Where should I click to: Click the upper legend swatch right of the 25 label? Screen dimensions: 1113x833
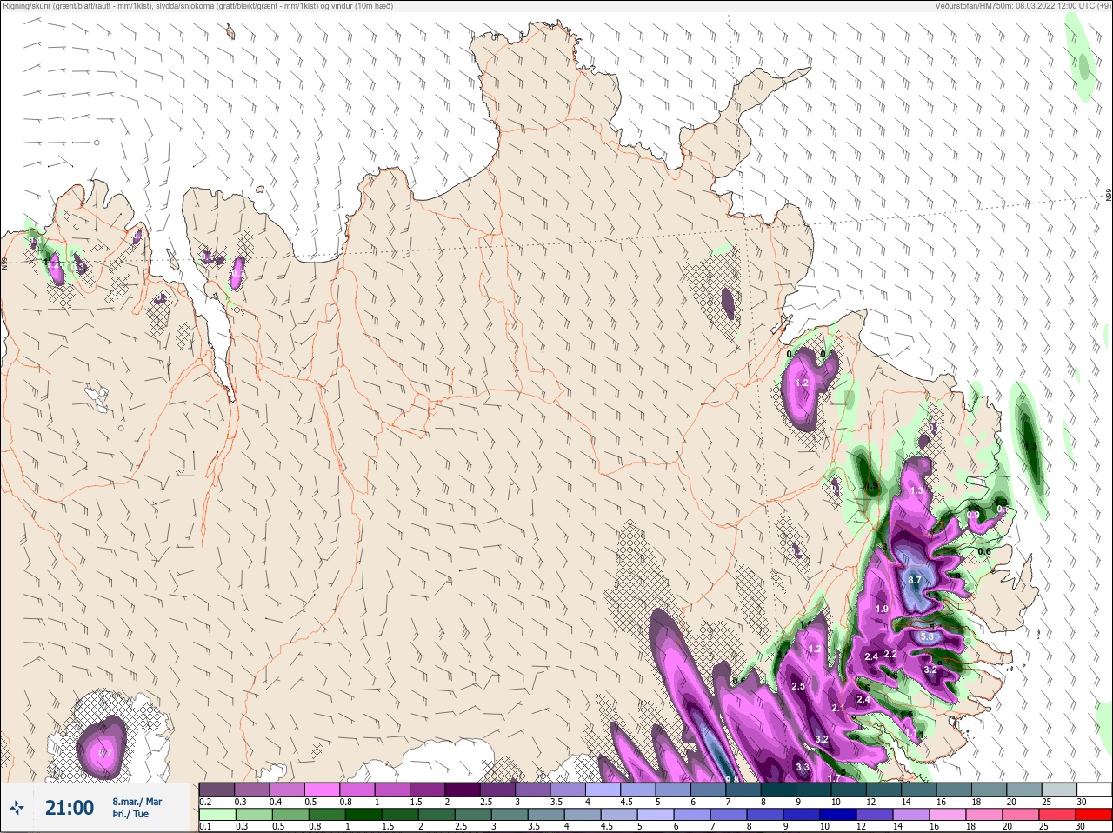click(1059, 790)
